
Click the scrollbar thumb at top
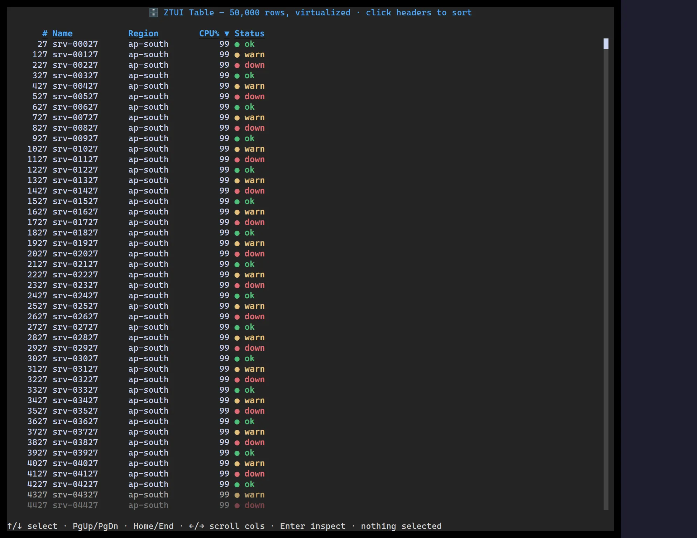pyautogui.click(x=606, y=44)
